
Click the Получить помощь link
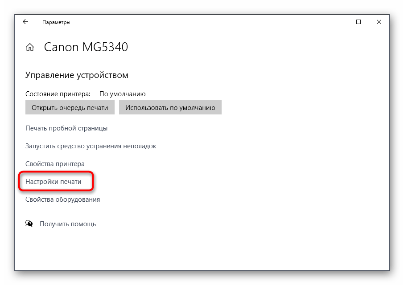68,224
